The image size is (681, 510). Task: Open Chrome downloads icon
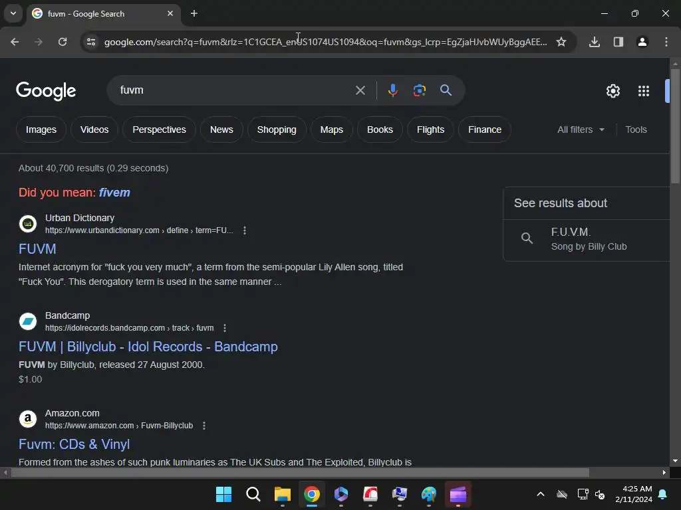595,42
